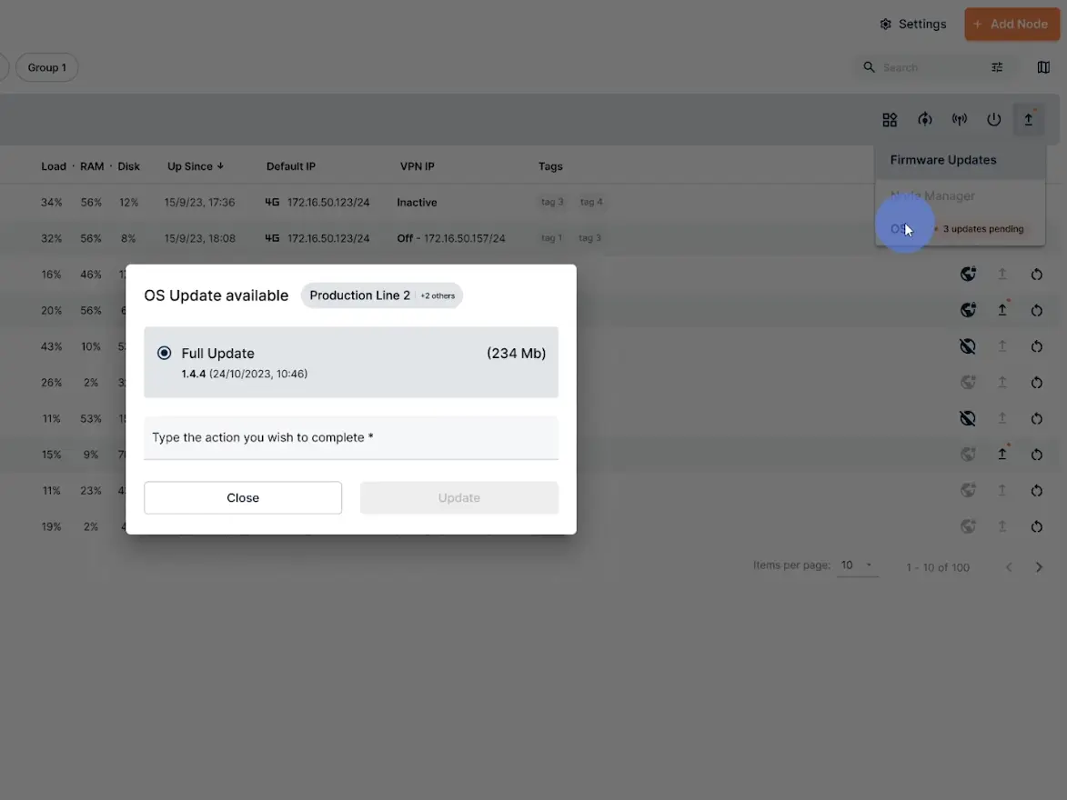
Task: Select the Full Update radio button
Action: [x=165, y=353]
